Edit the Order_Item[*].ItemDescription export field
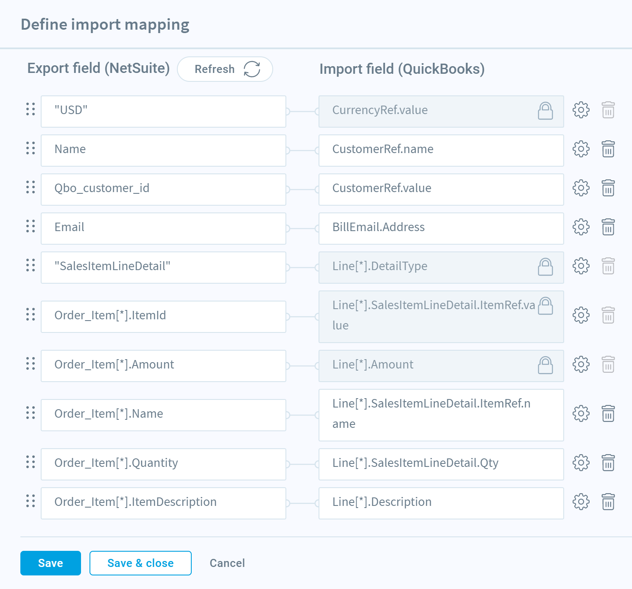 pyautogui.click(x=163, y=503)
